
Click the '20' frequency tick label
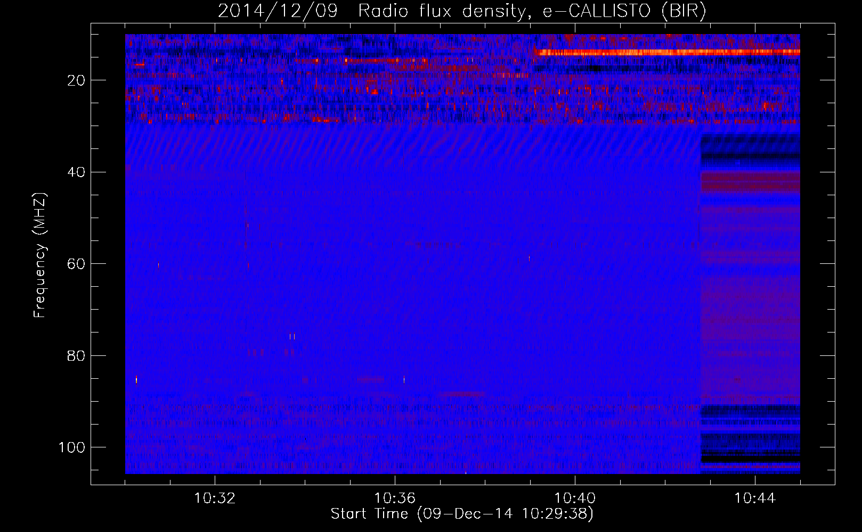tap(77, 80)
